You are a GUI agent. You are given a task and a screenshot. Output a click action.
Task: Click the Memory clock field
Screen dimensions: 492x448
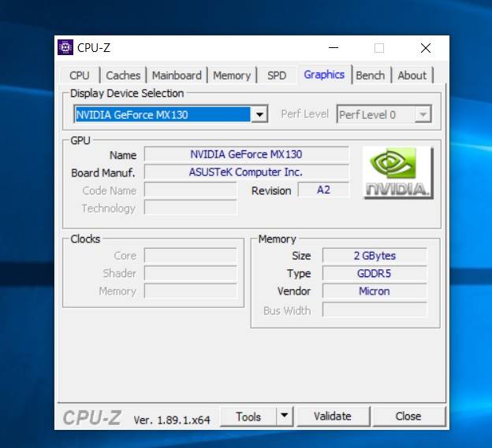[190, 291]
